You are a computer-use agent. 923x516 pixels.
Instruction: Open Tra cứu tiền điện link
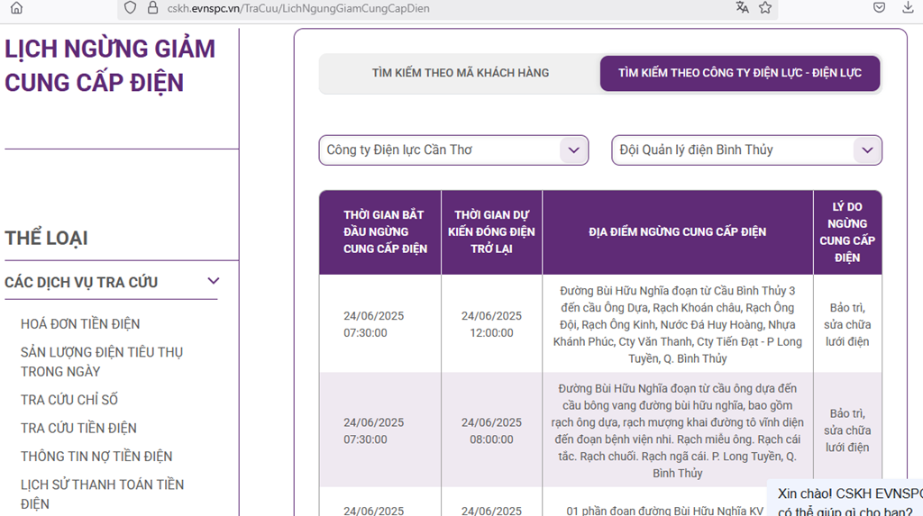(79, 429)
